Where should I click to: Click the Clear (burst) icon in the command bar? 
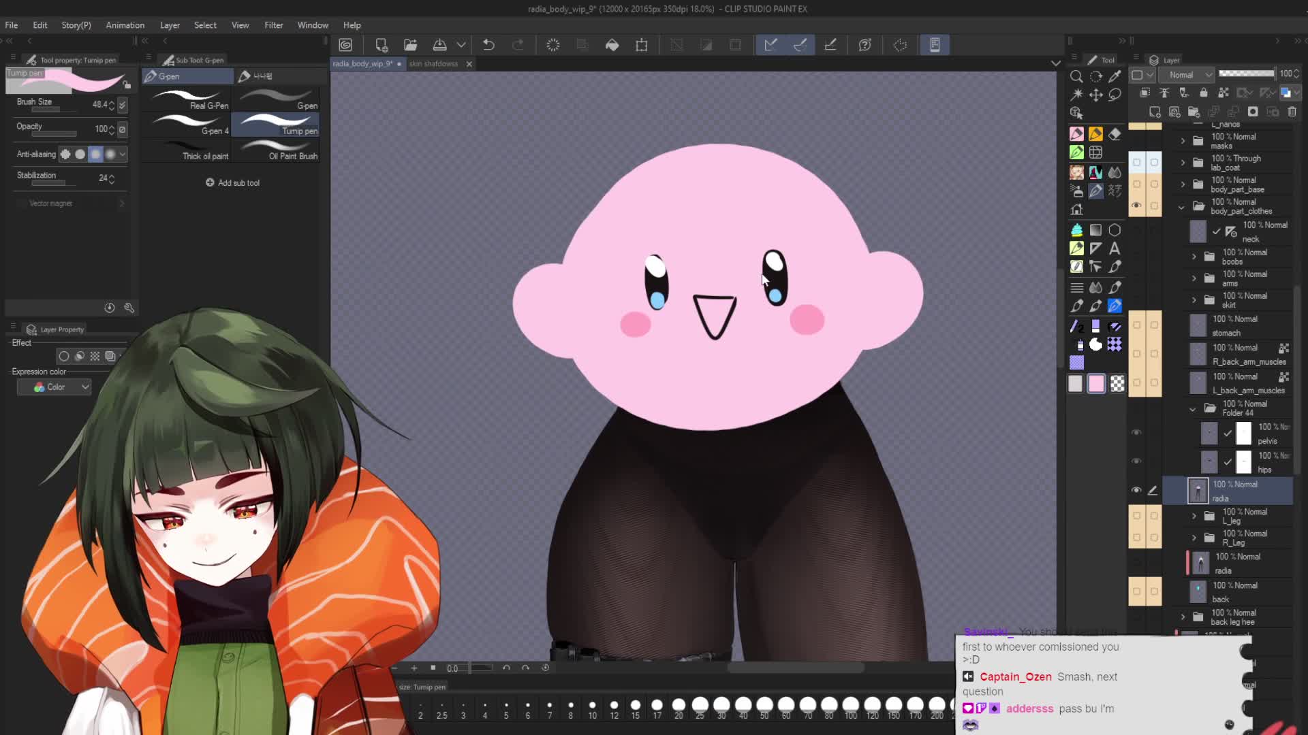coord(553,45)
